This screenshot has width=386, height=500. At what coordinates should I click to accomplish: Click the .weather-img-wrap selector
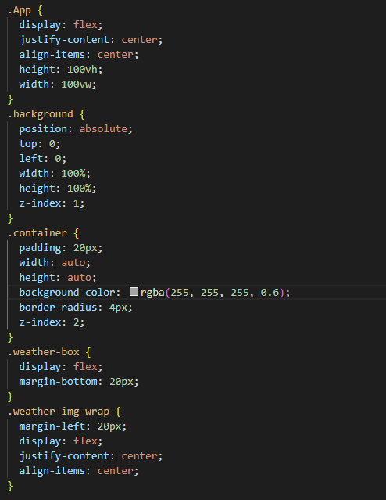point(59,412)
